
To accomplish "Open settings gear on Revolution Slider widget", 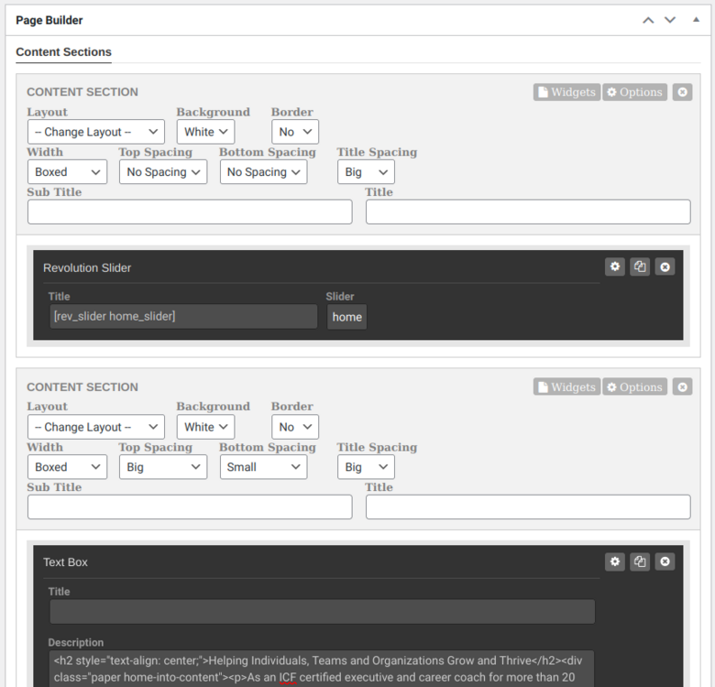I will click(615, 267).
